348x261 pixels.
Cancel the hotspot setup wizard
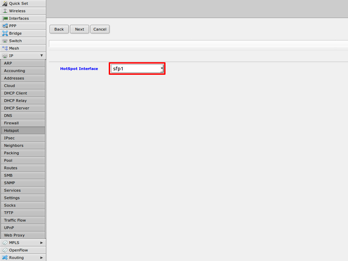100,29
